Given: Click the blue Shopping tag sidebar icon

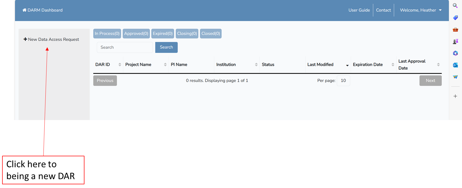Looking at the screenshot, I should (x=455, y=18).
